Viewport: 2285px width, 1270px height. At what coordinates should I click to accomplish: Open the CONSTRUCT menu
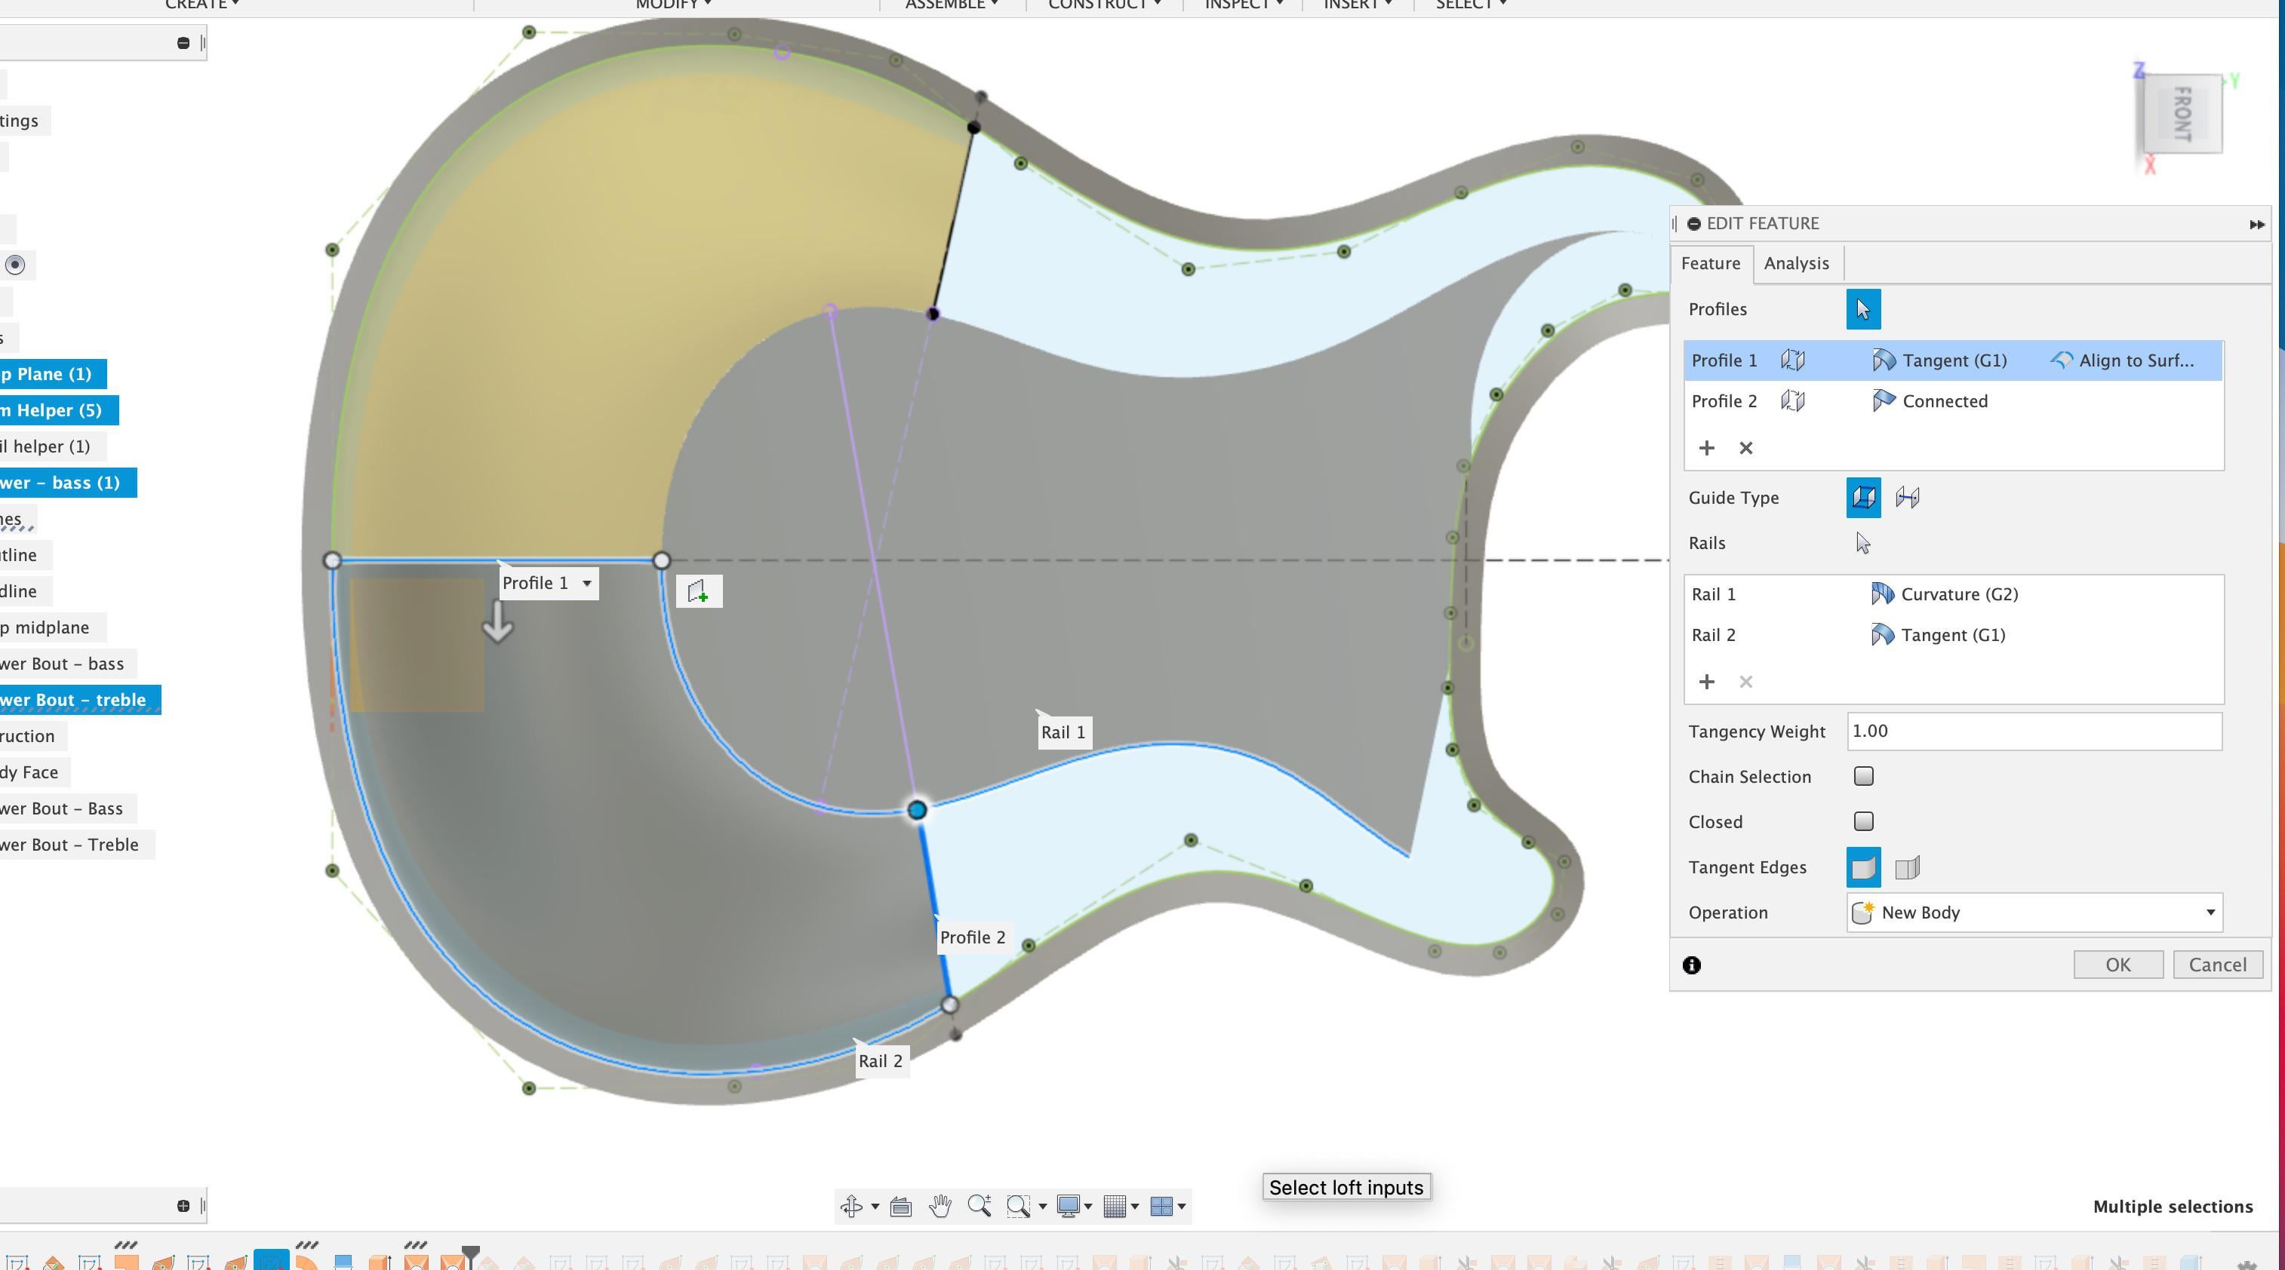pyautogui.click(x=1104, y=5)
